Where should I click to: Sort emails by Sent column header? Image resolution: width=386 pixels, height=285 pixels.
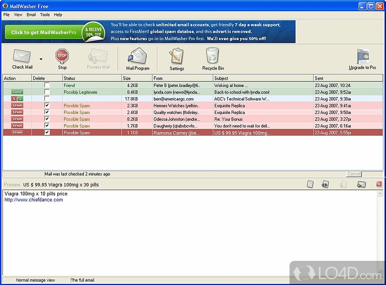[x=347, y=78]
